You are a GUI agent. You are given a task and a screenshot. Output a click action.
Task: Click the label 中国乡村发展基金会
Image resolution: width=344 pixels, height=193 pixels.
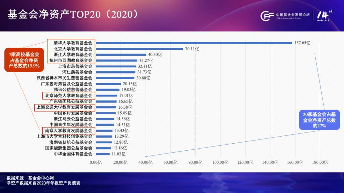coord(73,113)
